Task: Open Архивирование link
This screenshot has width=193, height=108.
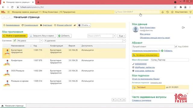Action: [x=13, y=25]
